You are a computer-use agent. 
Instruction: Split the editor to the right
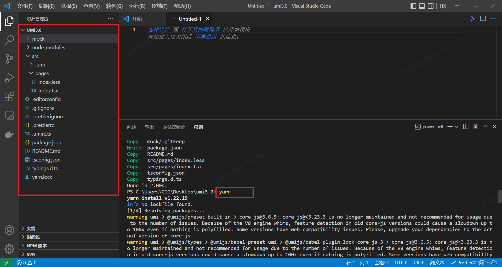[483, 19]
